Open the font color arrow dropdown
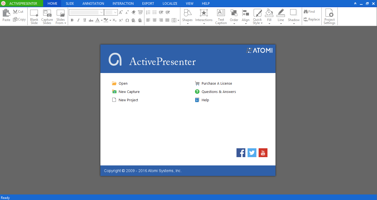Viewport: 377px width, 200px height. pos(102,20)
